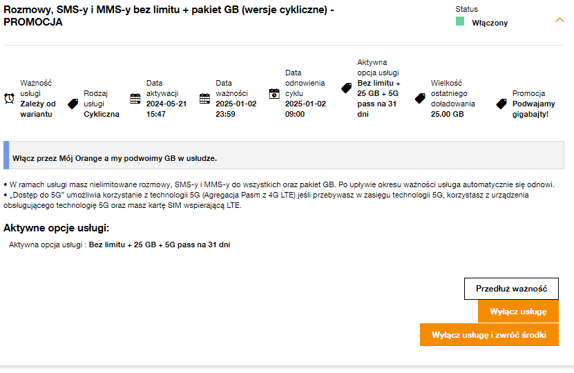
Task: Click the Przedłuż ważność button
Action: click(x=511, y=289)
